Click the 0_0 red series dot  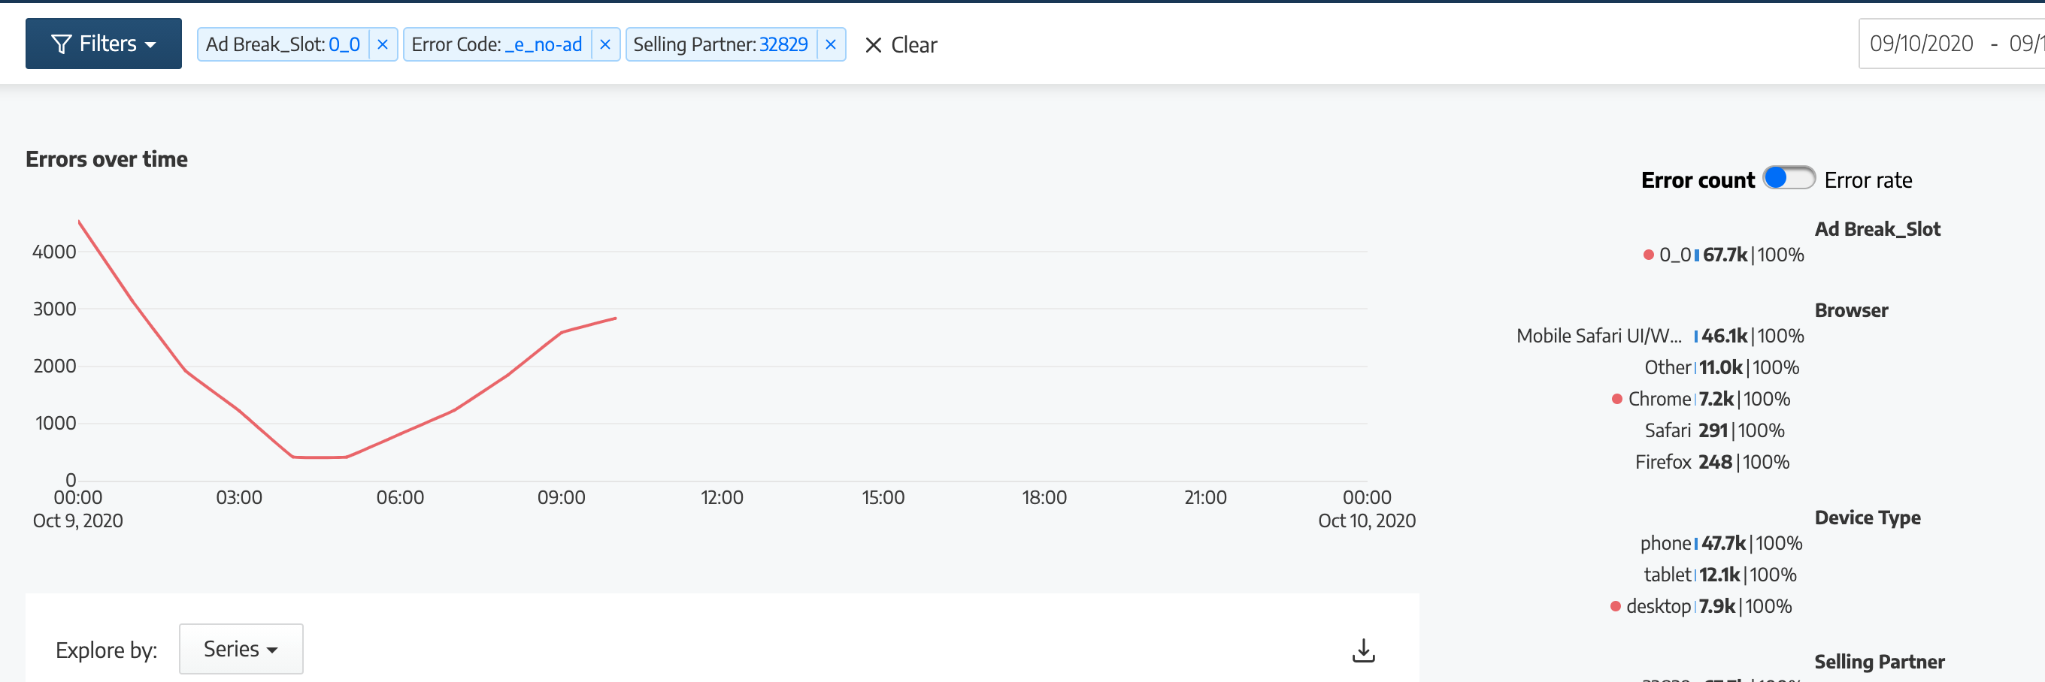[x=1648, y=255]
